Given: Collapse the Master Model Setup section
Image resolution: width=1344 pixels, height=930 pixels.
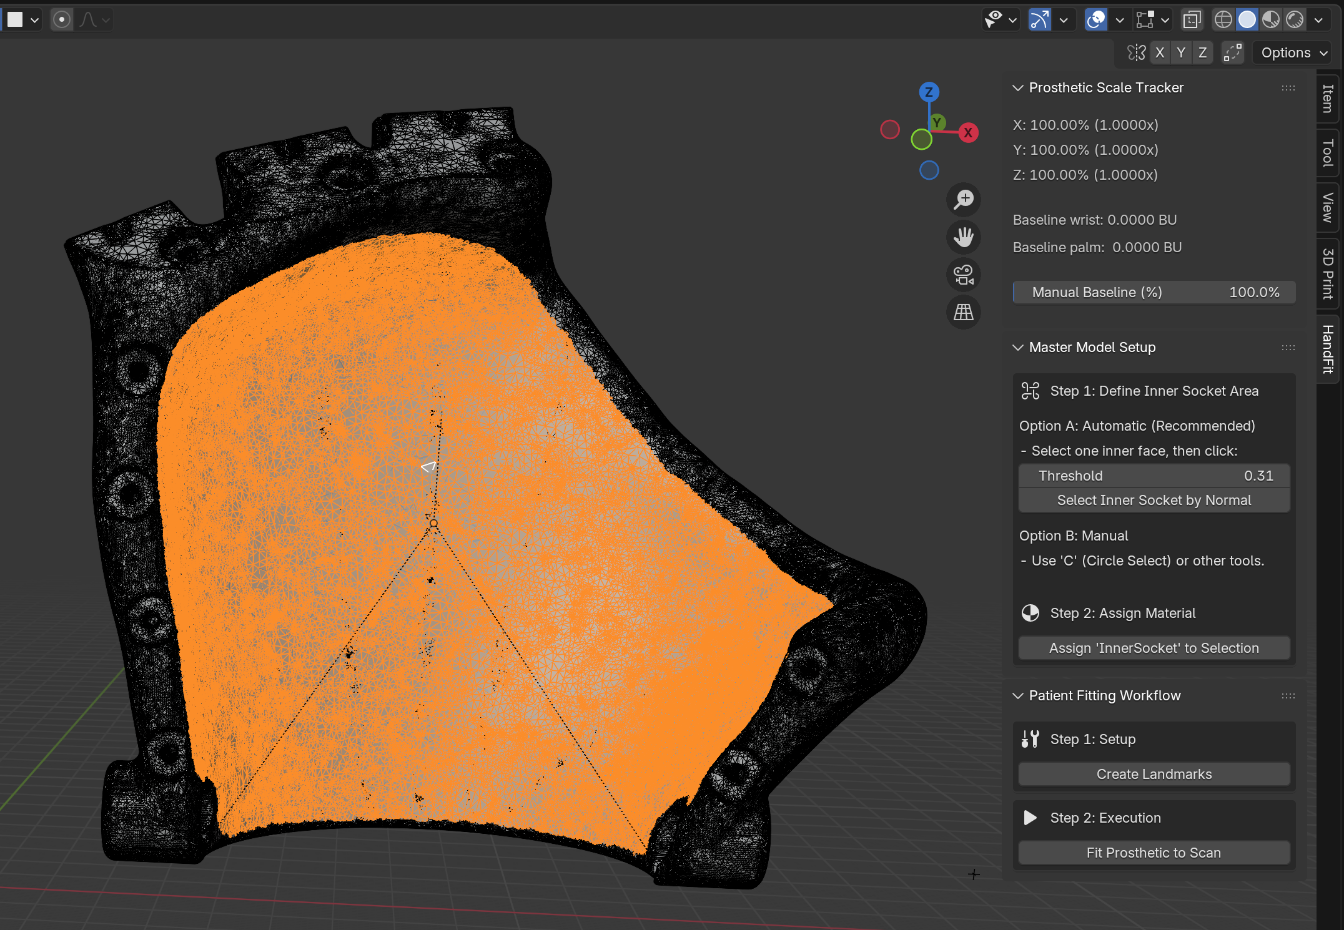Looking at the screenshot, I should pos(1019,348).
